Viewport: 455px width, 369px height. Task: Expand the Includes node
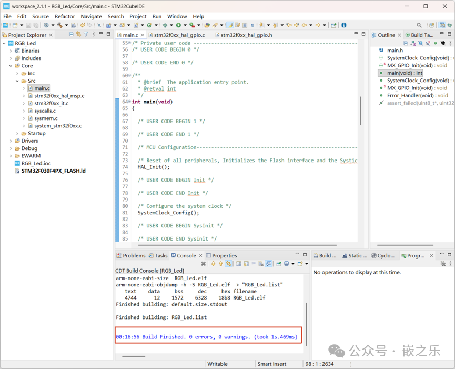coord(11,58)
